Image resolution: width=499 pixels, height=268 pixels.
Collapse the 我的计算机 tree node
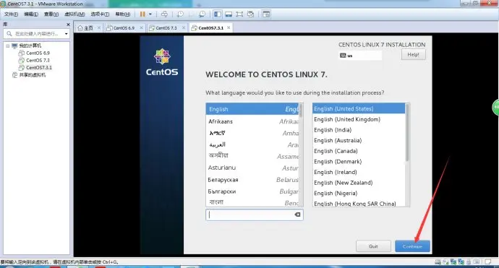[8, 46]
